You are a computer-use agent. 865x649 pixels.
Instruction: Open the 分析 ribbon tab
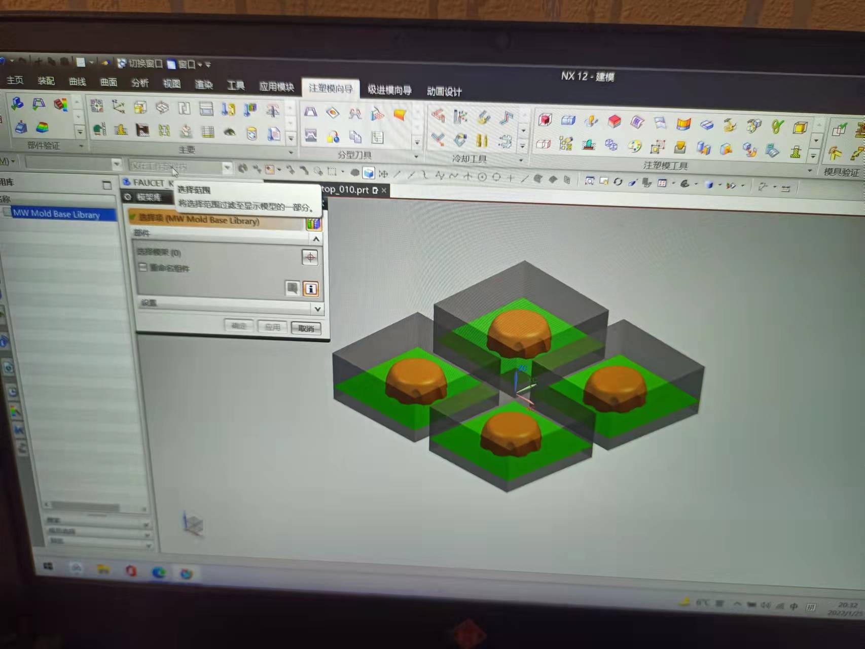140,83
